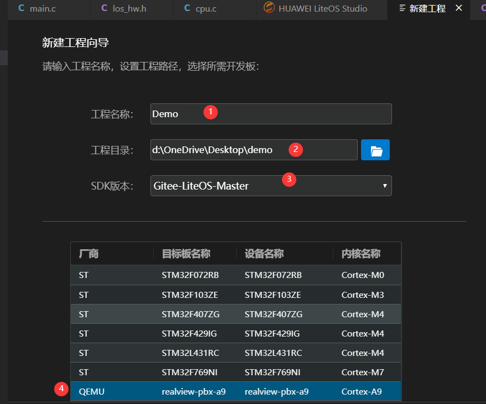
Task: Select the QEMU realview-pbx-a9 row
Action: (x=236, y=392)
